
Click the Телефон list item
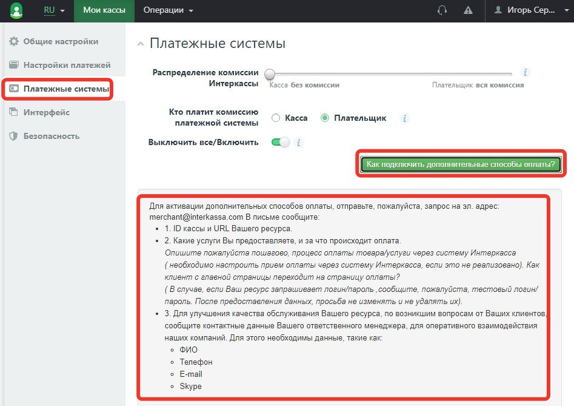click(196, 362)
